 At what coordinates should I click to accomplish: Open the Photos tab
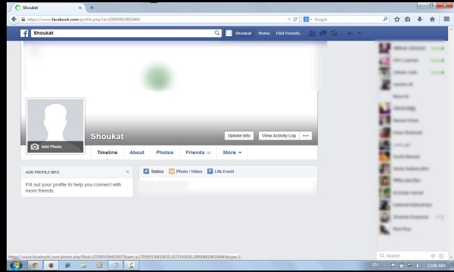point(165,153)
